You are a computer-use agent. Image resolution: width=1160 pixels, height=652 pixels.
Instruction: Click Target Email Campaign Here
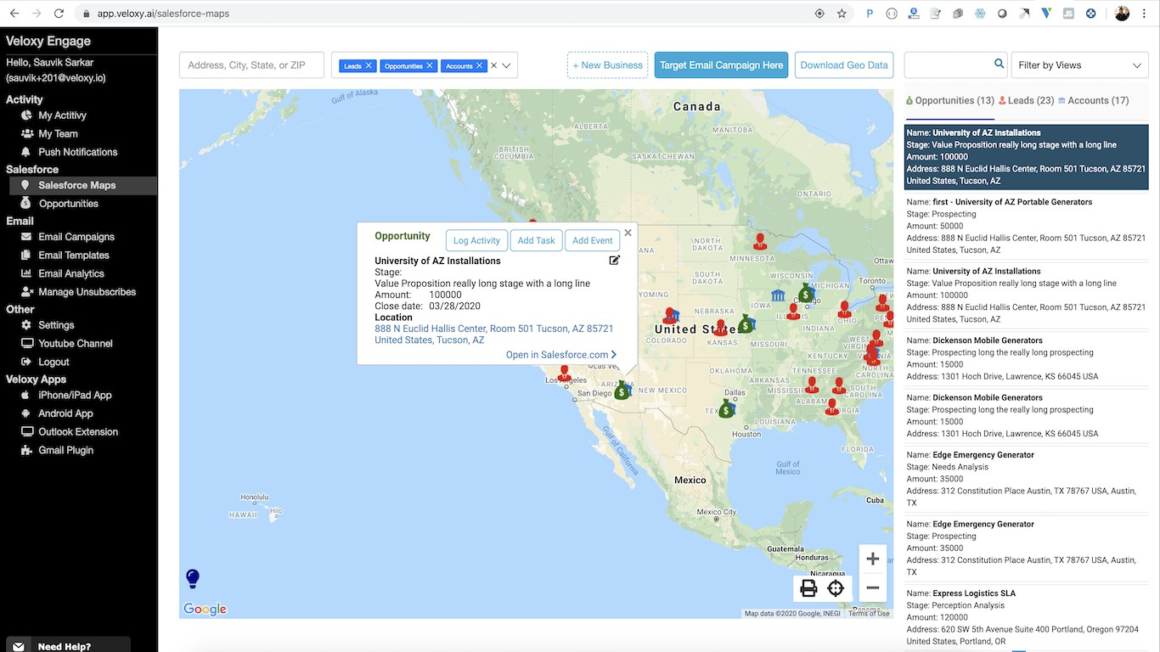pos(722,65)
